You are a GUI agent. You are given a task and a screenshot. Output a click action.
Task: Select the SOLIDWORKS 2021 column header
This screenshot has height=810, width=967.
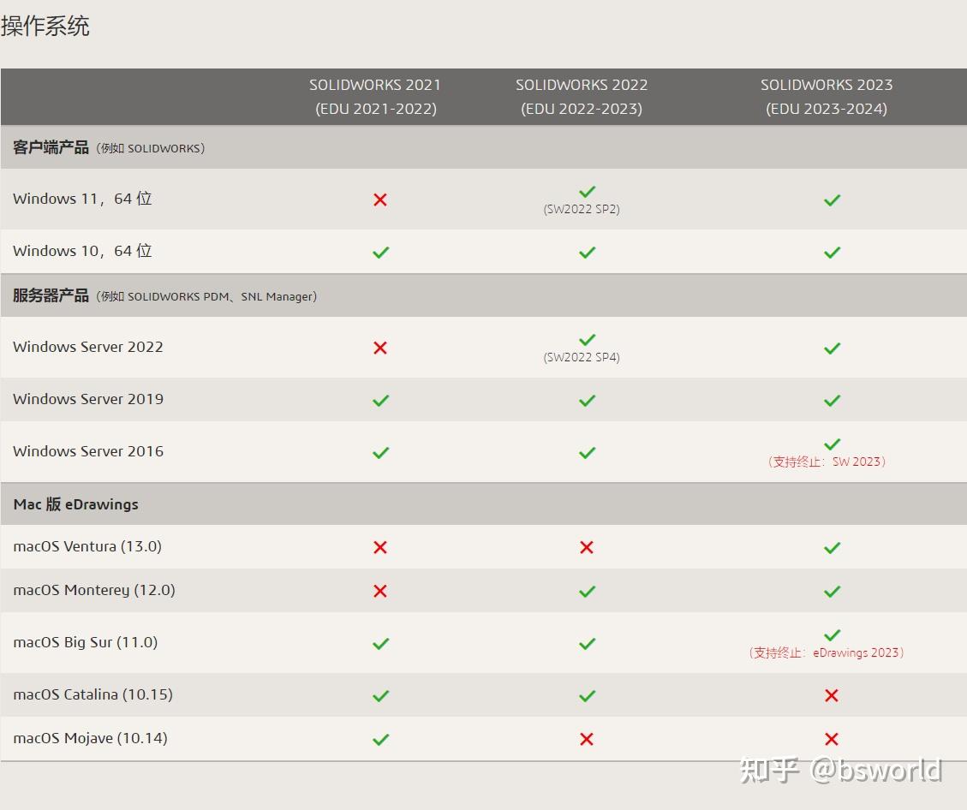[375, 97]
